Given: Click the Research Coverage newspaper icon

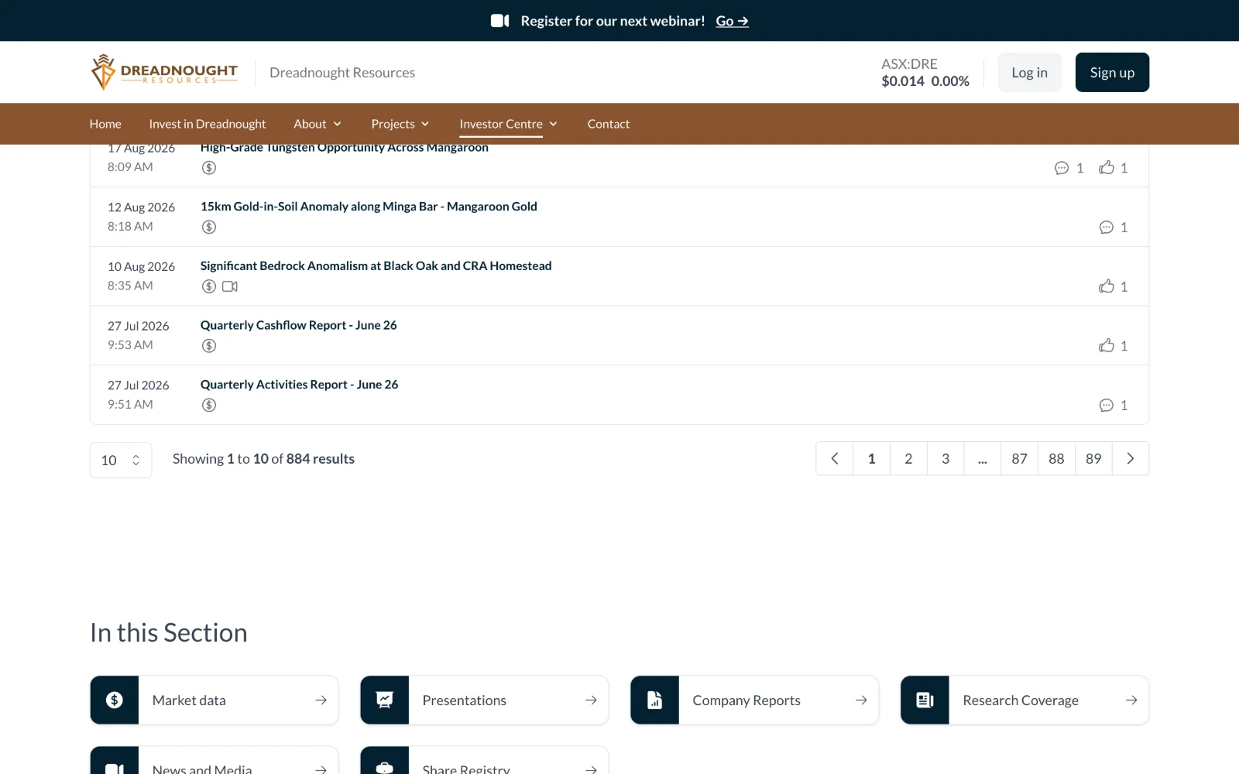Looking at the screenshot, I should point(925,700).
